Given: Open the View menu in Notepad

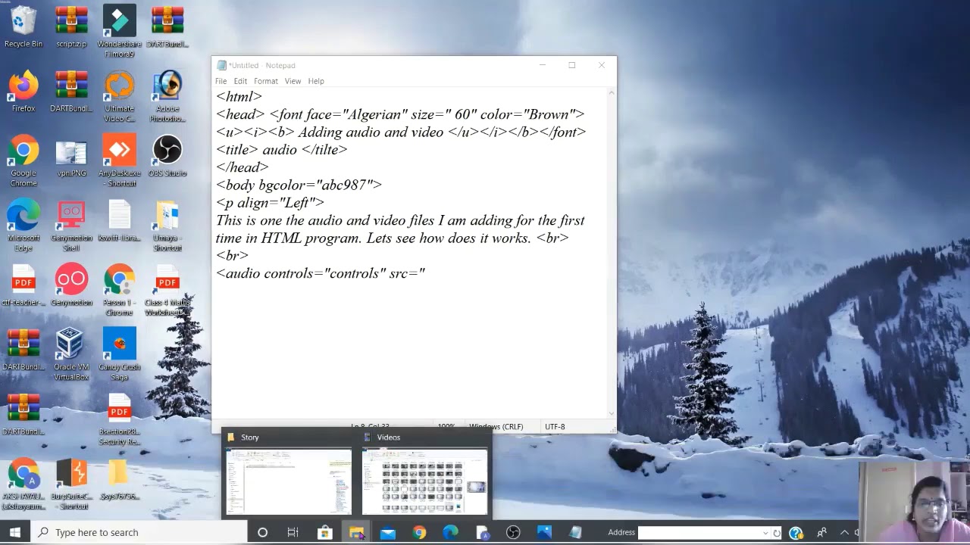Looking at the screenshot, I should pyautogui.click(x=293, y=81).
